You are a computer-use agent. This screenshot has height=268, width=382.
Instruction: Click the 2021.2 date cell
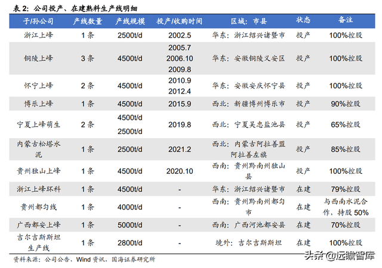[x=180, y=149]
